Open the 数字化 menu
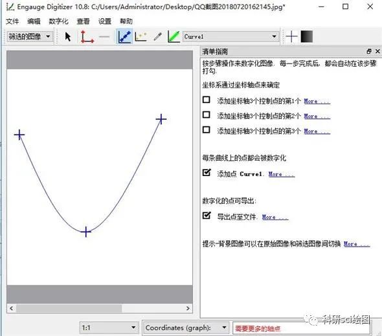382x336 pixels. pyautogui.click(x=58, y=21)
